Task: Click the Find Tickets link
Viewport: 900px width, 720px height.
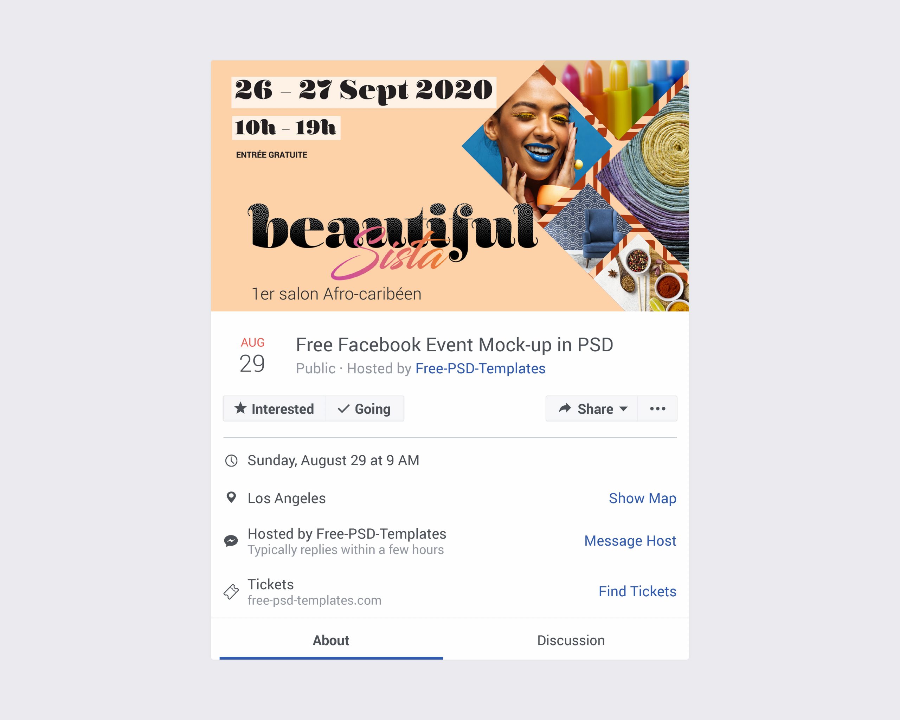Action: [x=637, y=591]
